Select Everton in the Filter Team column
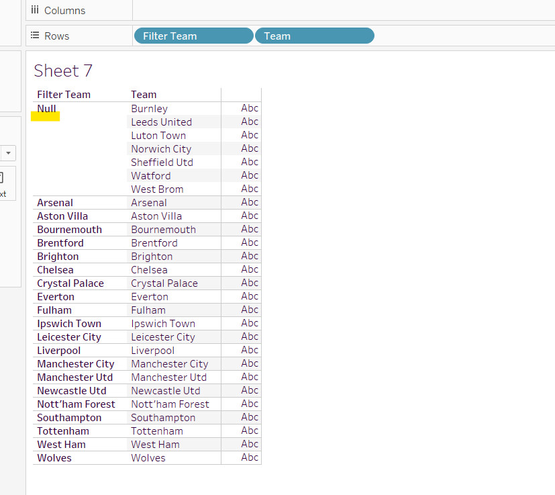Viewport: 555px width, 495px height. (x=56, y=297)
